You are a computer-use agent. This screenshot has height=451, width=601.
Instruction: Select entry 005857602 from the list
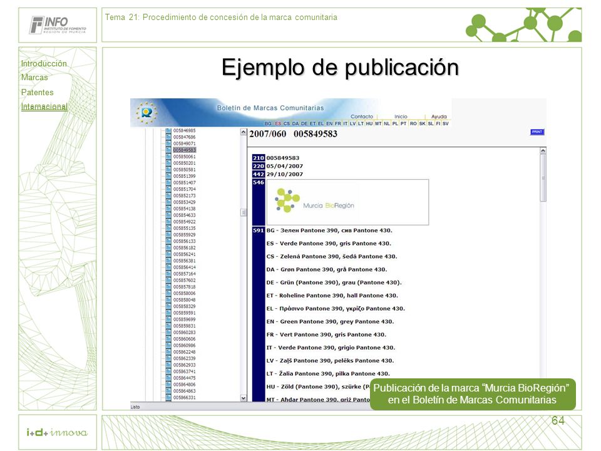pyautogui.click(x=184, y=281)
